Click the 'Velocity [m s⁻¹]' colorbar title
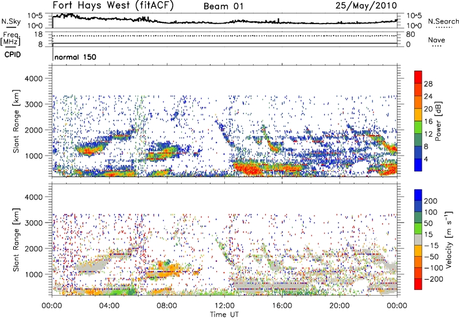459x318 pixels. (x=449, y=239)
